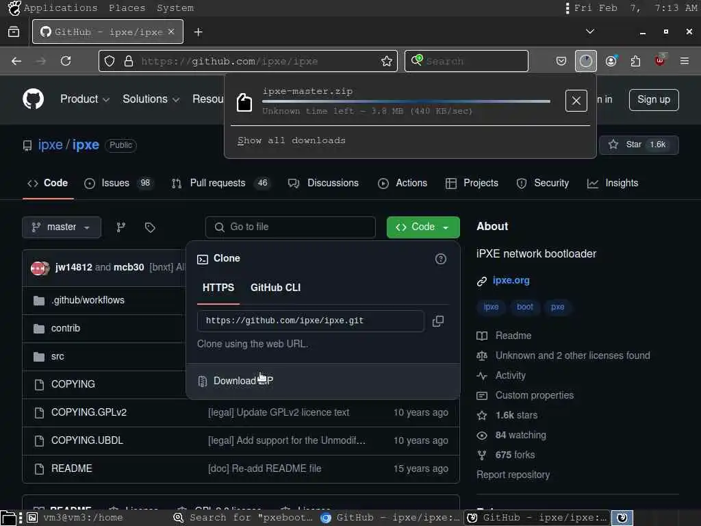Open the extensions puzzle icon
The width and height of the screenshot is (701, 526).
point(635,61)
